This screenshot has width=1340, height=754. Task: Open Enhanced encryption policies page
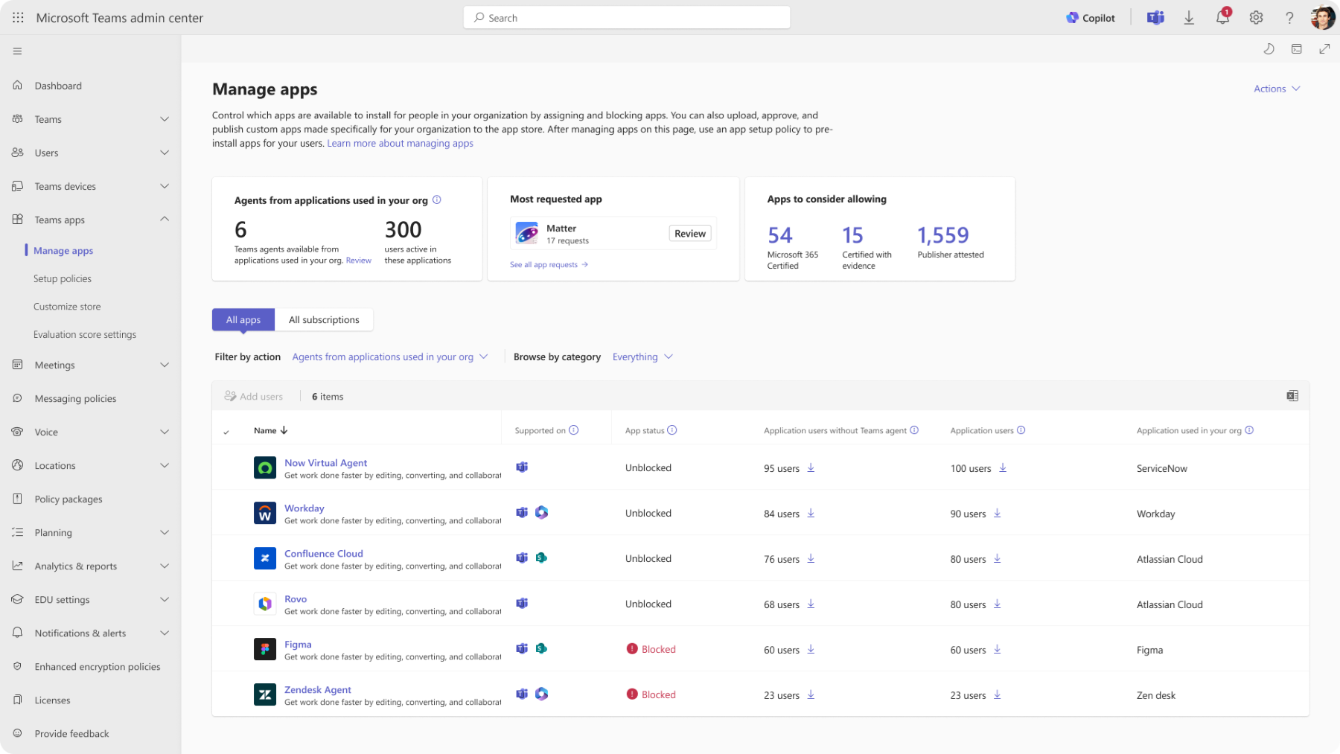98,666
